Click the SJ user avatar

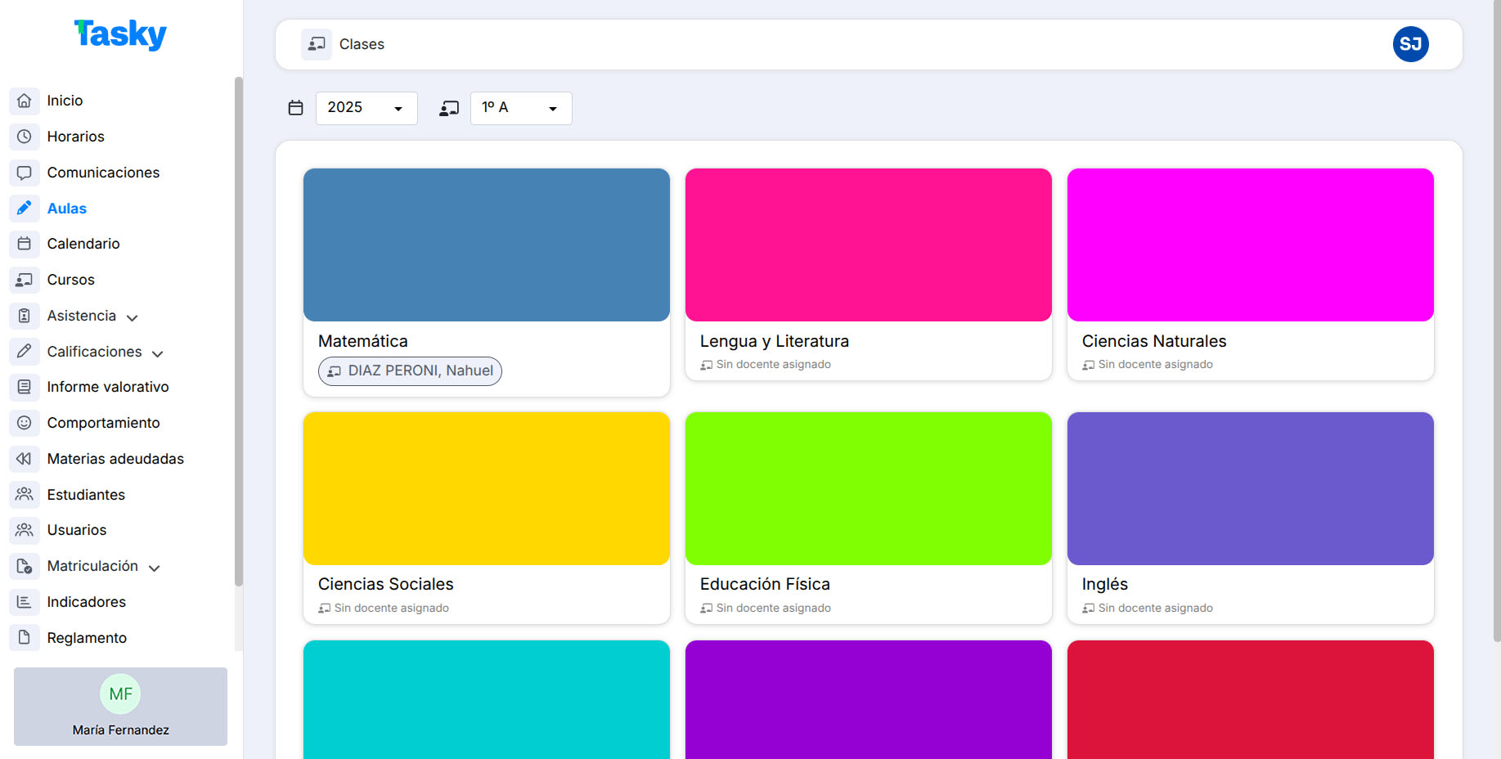click(1411, 44)
